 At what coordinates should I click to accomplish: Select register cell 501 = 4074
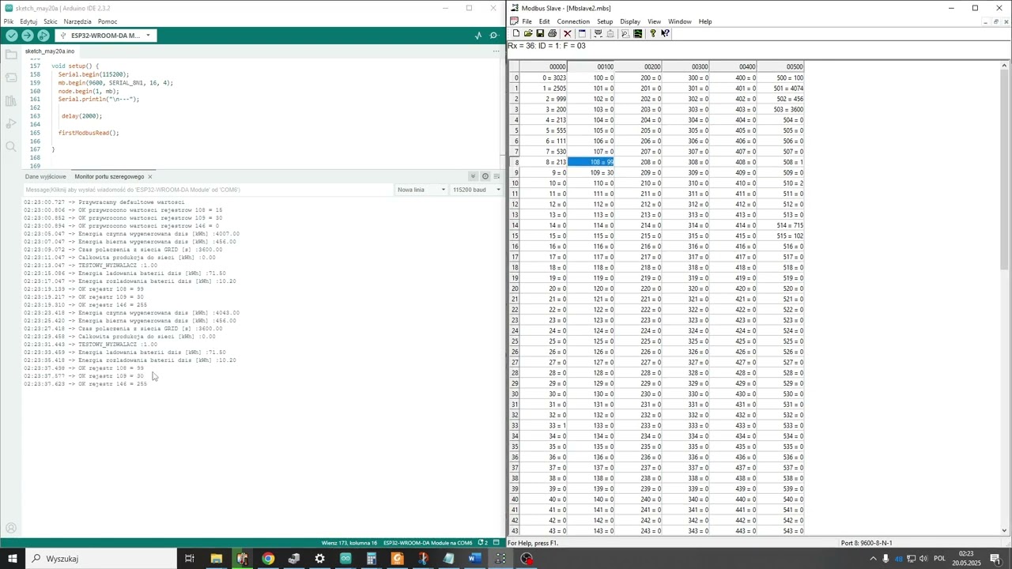click(x=780, y=89)
